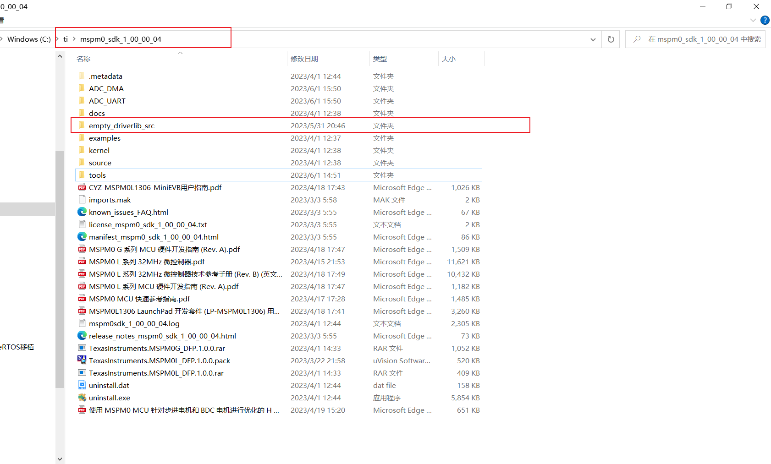Click the search magnifier icon
Screen dimensions: 771x464
[637, 39]
